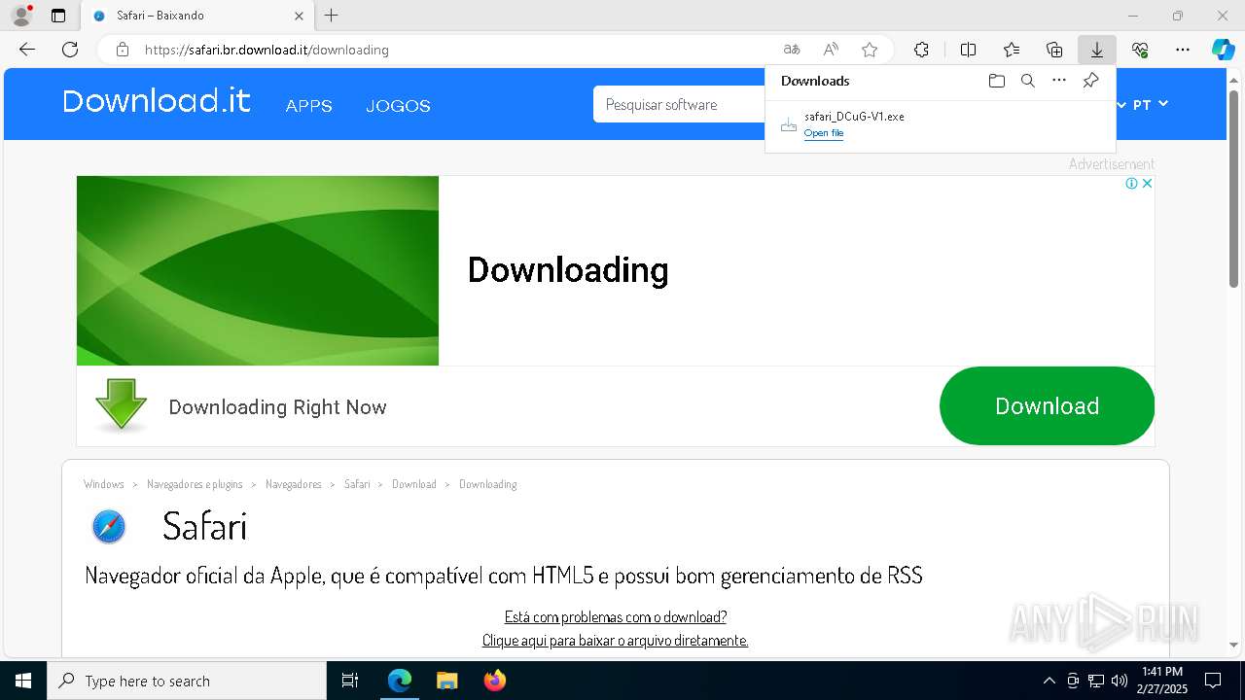
Task: Open Browser essentials icon
Action: click(1140, 50)
